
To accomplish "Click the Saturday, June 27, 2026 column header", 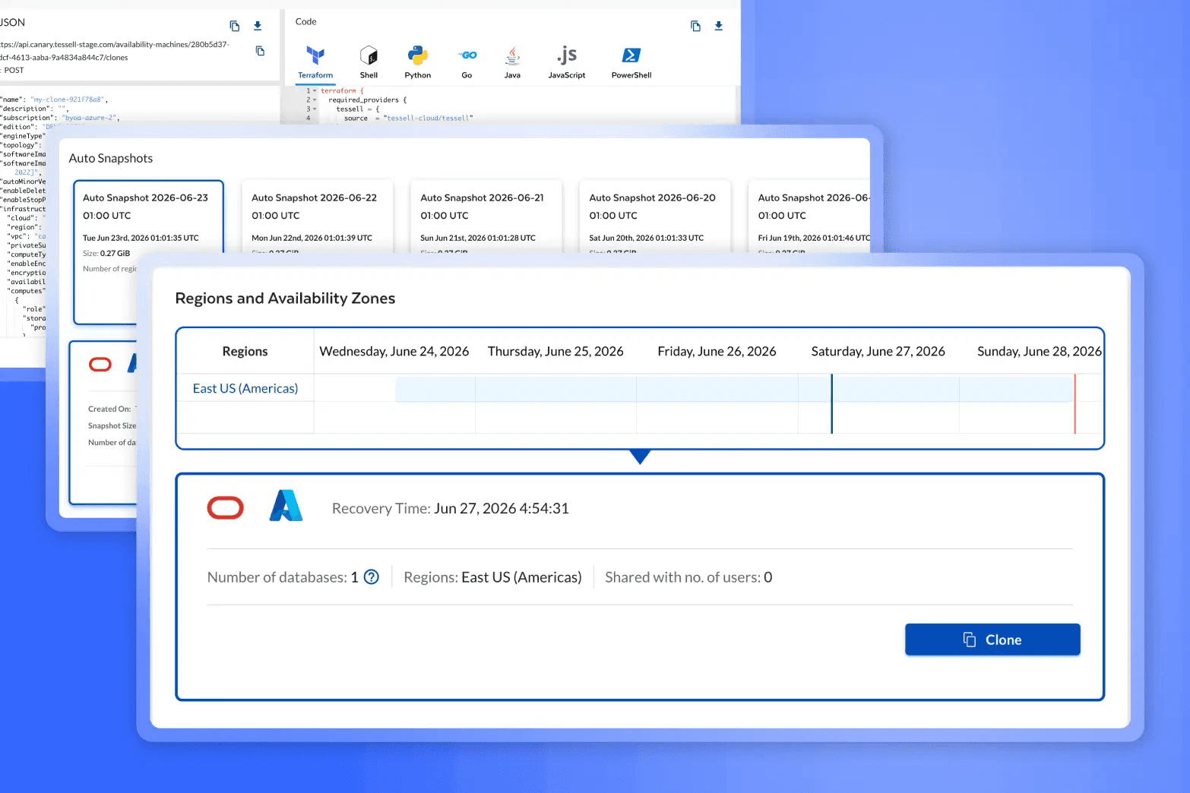I will coord(878,351).
